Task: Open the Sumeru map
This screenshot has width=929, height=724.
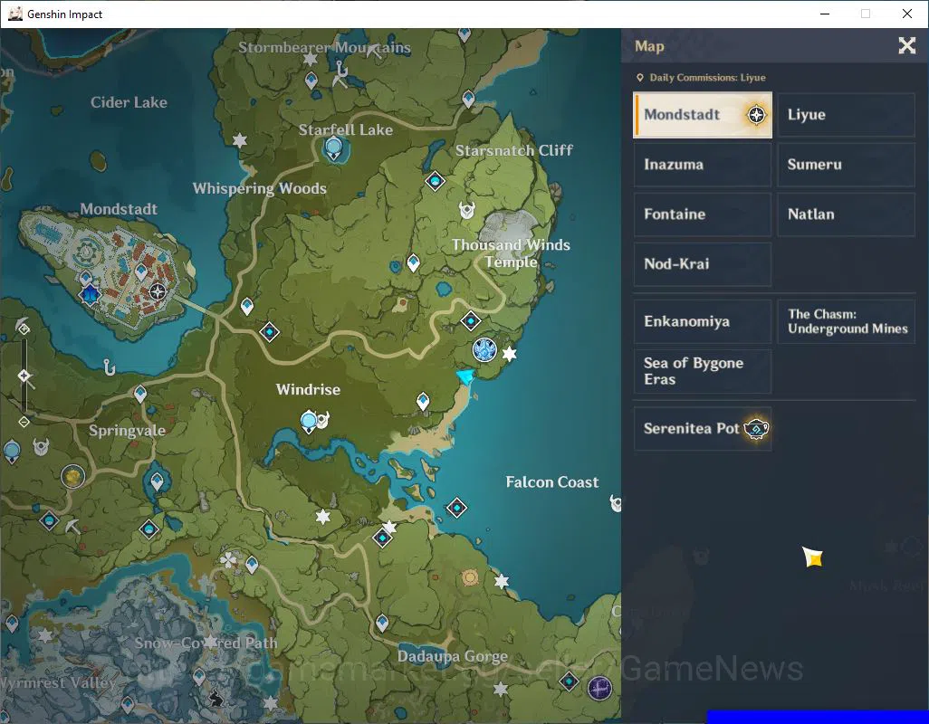Action: 846,165
